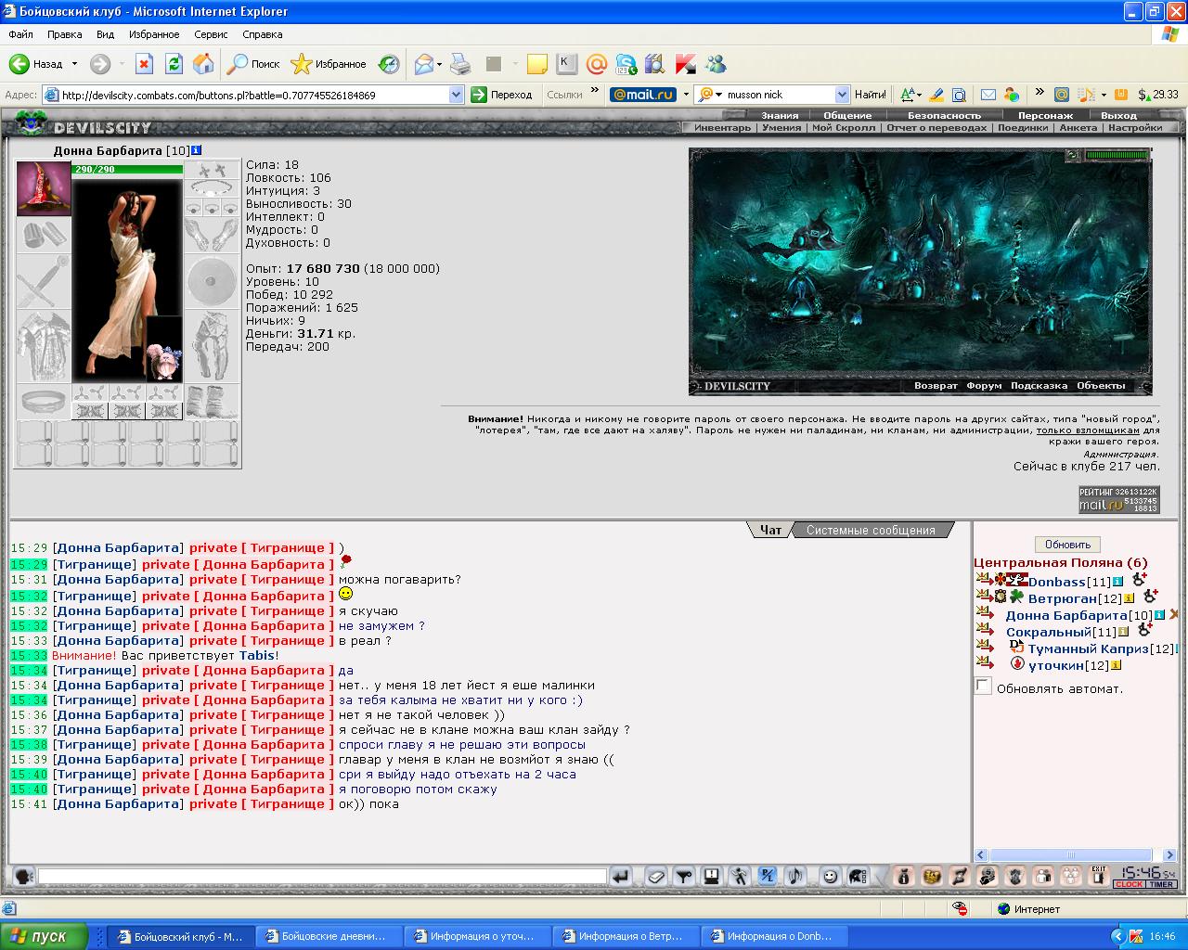This screenshot has height=950, width=1188.
Task: Toggle the highlighted translit button in chat bar
Action: [768, 876]
